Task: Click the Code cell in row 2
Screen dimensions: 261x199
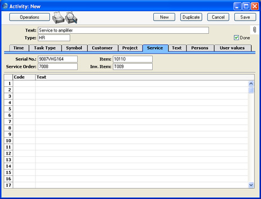Action: (24, 90)
